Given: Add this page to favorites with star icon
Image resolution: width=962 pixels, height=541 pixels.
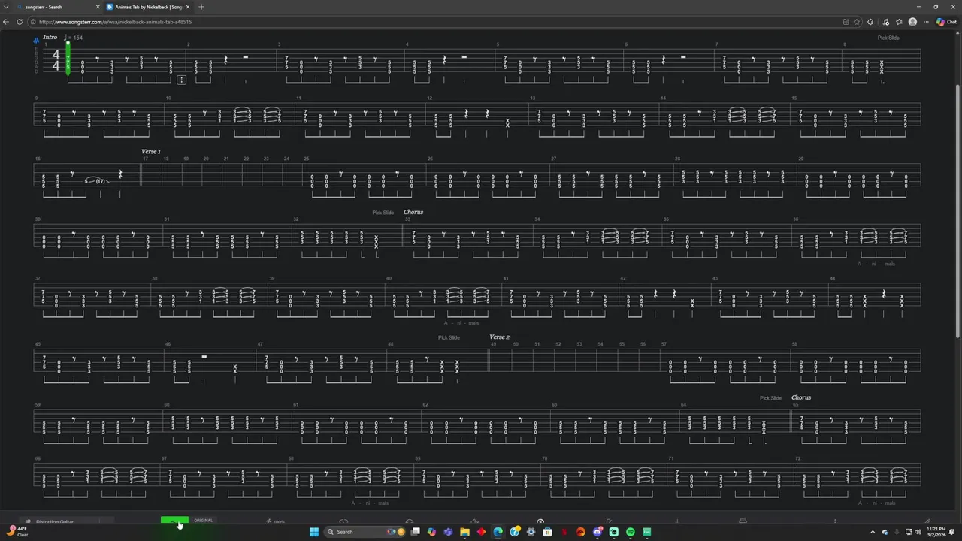Looking at the screenshot, I should 857,22.
